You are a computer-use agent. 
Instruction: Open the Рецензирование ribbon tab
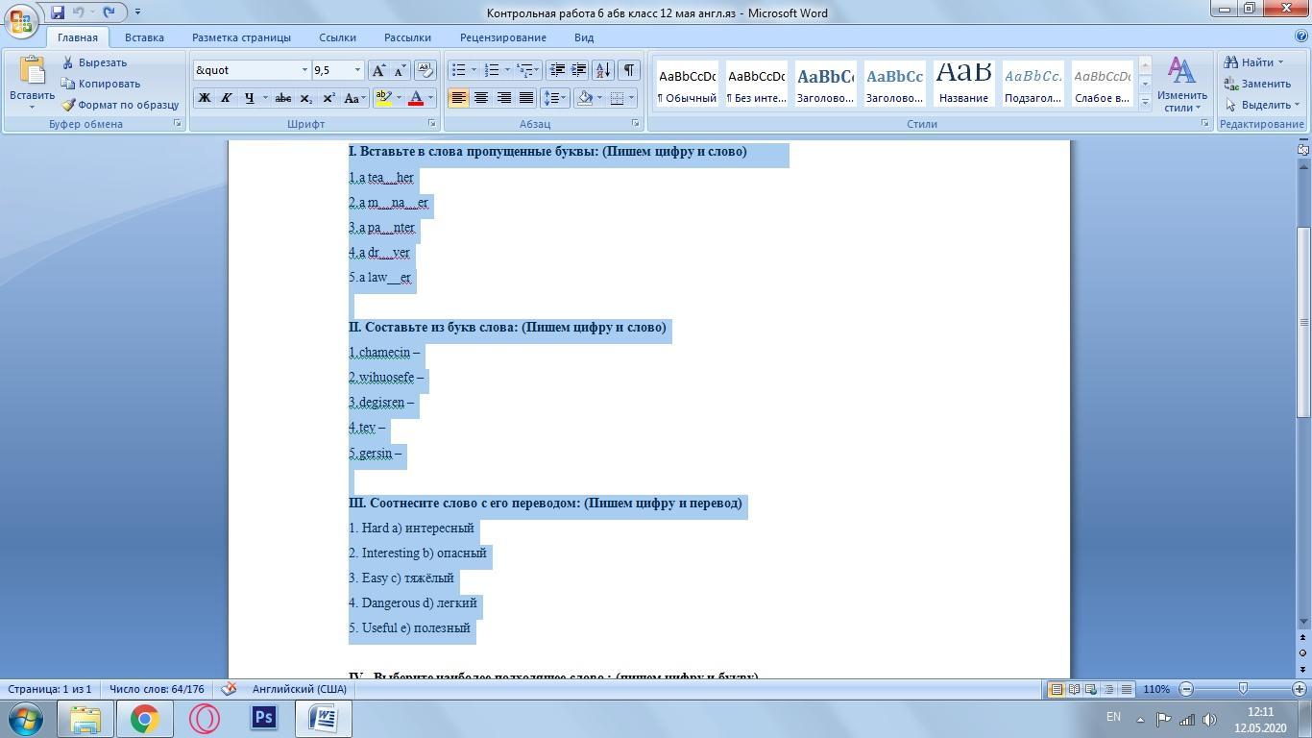pyautogui.click(x=502, y=37)
